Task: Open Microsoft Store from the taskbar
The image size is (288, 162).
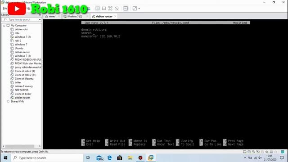Action: [120, 158]
